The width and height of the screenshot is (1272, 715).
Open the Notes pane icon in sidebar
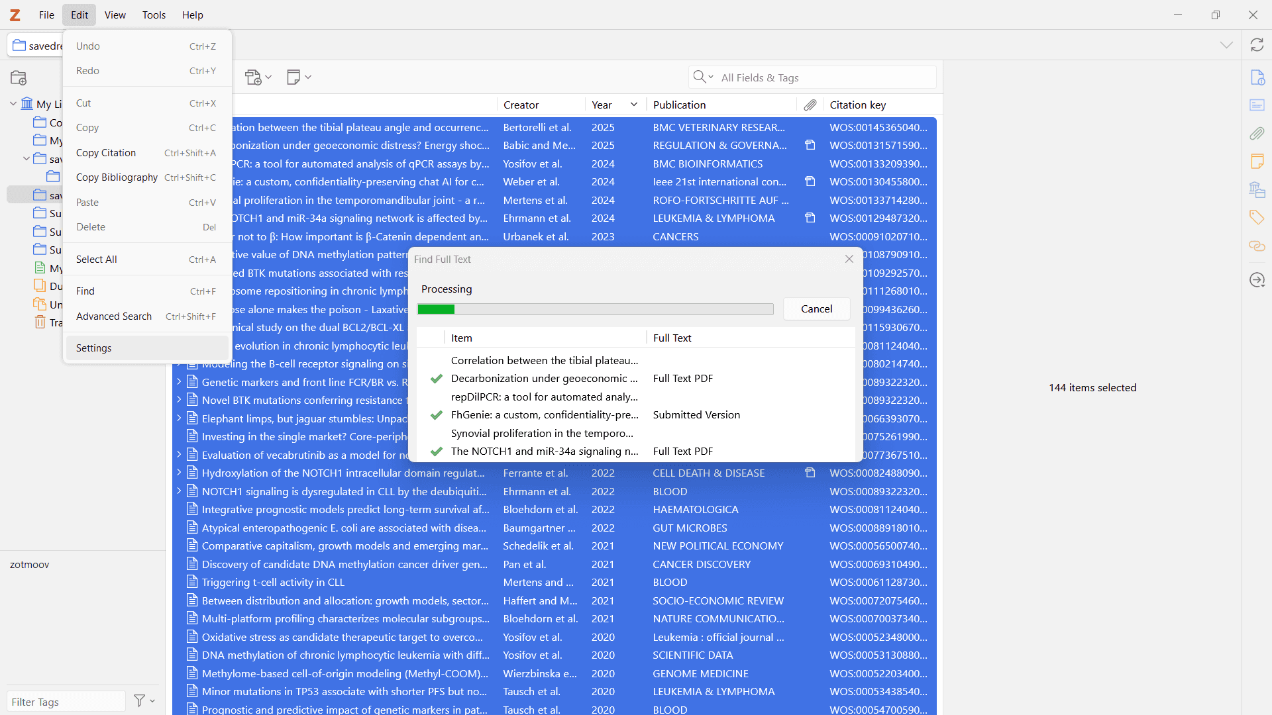tap(1257, 162)
